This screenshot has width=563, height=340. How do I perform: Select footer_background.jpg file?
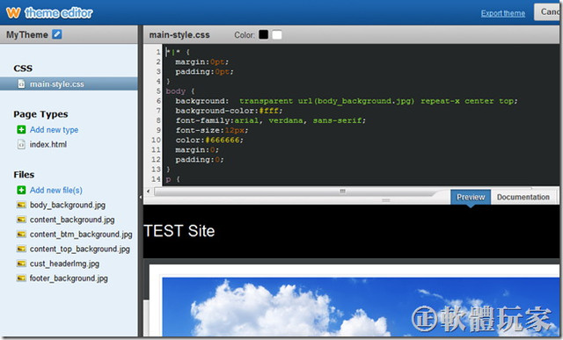[x=69, y=278]
